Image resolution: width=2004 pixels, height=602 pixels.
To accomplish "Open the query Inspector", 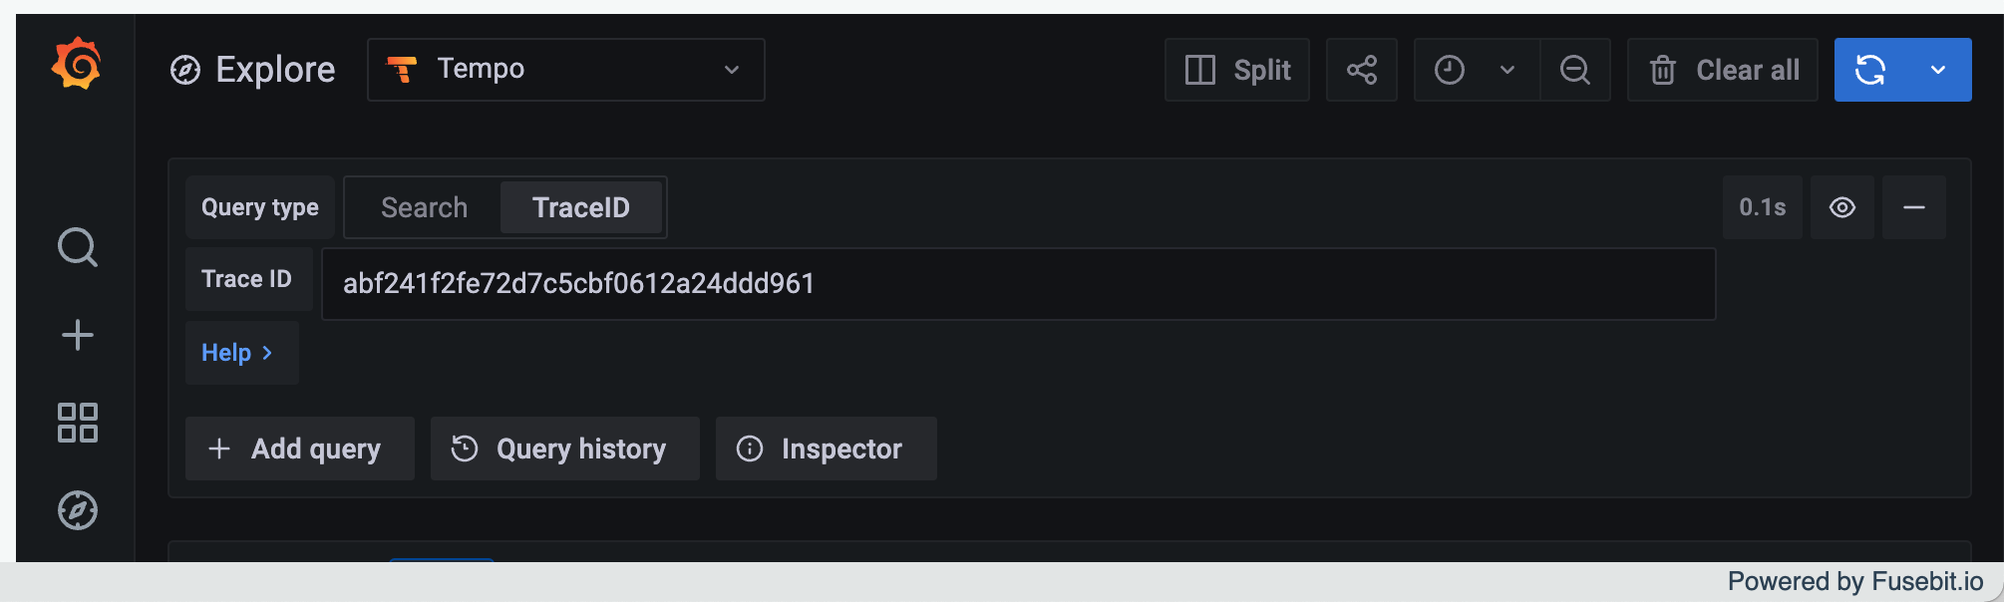I will 825,449.
